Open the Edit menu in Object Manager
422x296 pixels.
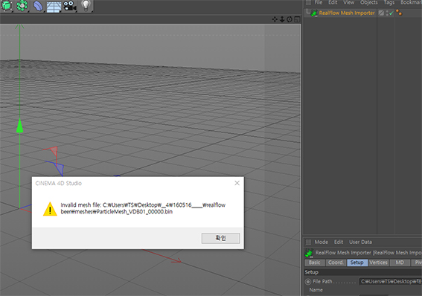(333, 2)
